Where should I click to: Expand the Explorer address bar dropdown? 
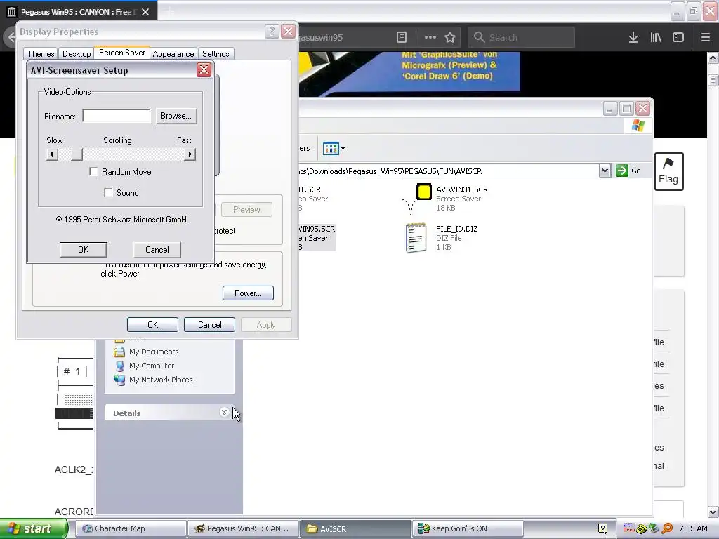[605, 171]
